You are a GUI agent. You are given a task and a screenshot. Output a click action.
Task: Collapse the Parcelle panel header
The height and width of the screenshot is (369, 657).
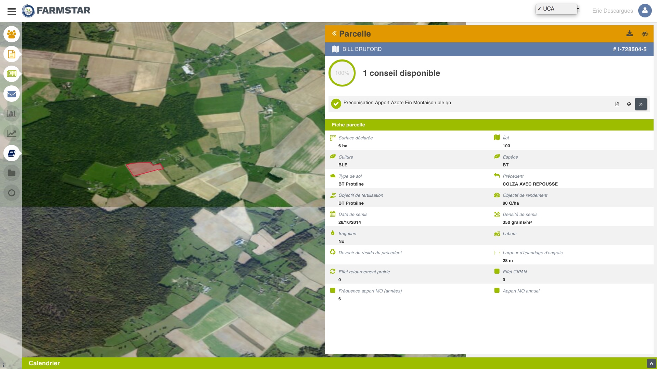pos(334,33)
